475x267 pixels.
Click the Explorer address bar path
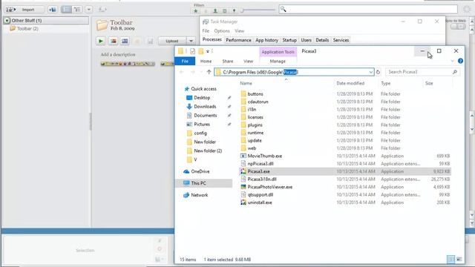click(261, 72)
